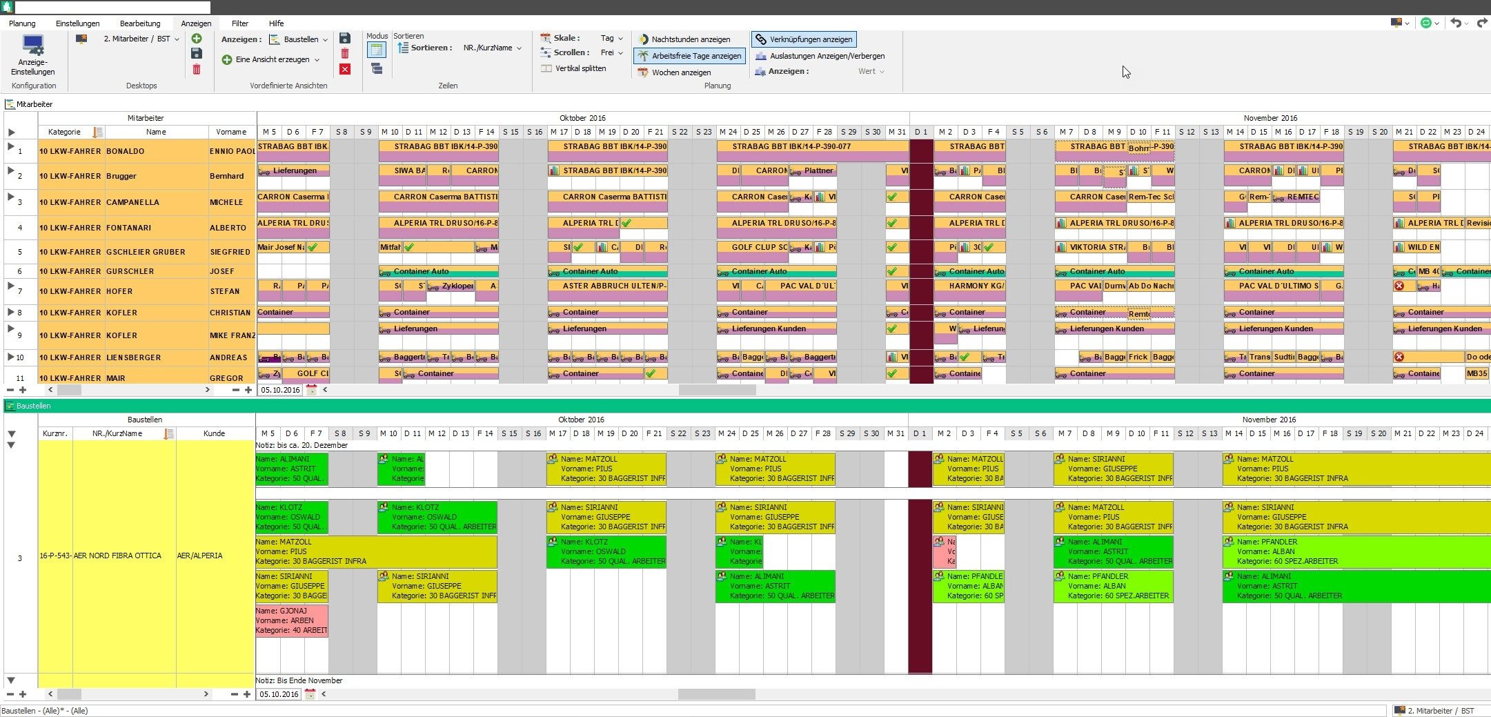
Task: Toggle Vertikal splitten
Action: click(573, 68)
